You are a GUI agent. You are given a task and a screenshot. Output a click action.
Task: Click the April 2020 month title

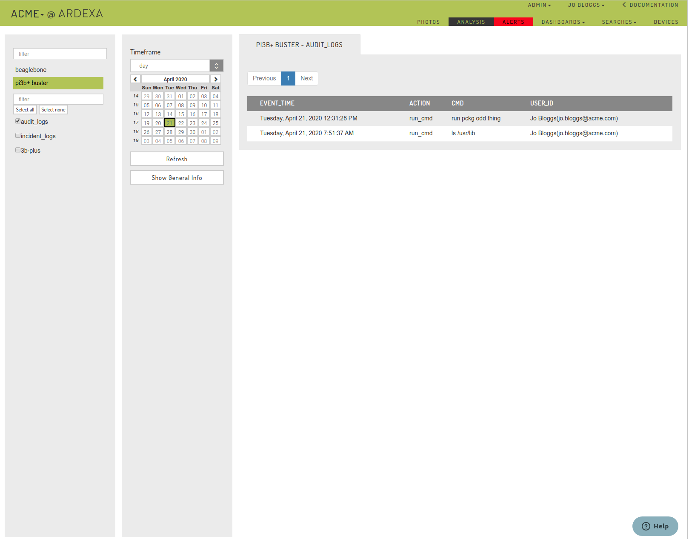coord(175,79)
